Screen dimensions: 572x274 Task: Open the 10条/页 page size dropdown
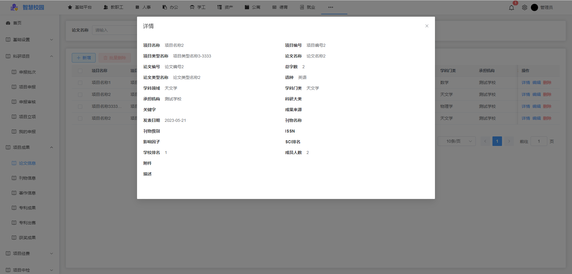(456, 141)
